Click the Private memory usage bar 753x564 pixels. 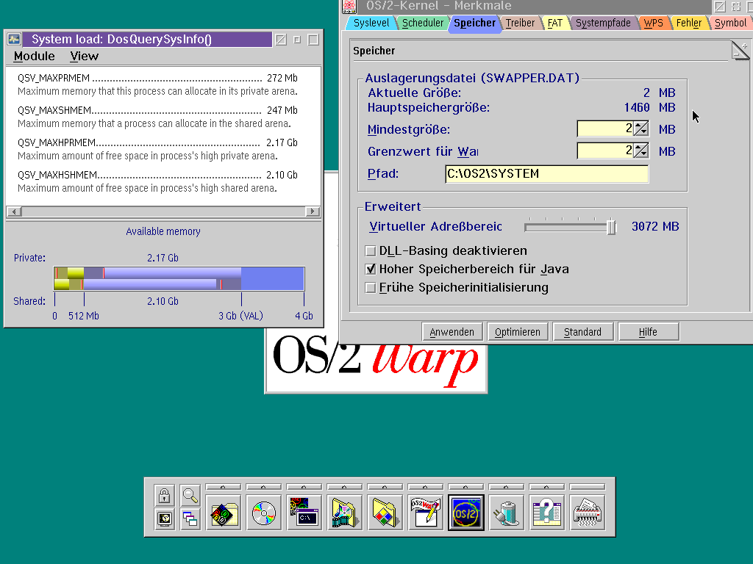click(179, 273)
